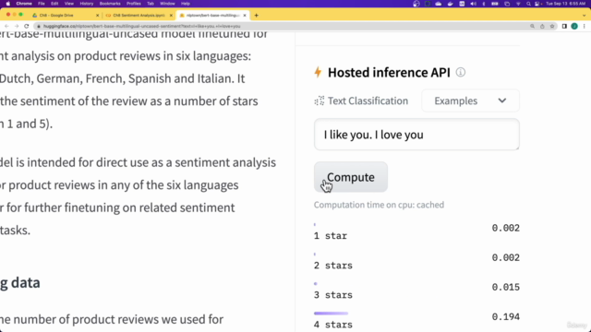The image size is (591, 332).
Task: Expand the tab search chevron
Action: pyautogui.click(x=585, y=16)
